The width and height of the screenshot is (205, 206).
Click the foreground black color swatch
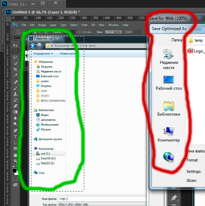coord(14,170)
